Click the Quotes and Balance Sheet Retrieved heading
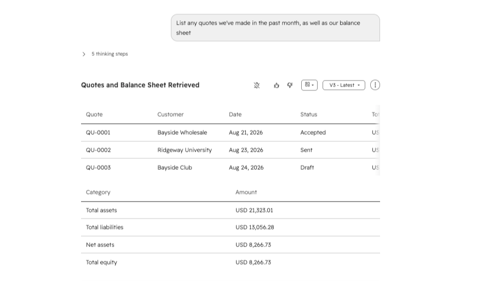 point(140,85)
